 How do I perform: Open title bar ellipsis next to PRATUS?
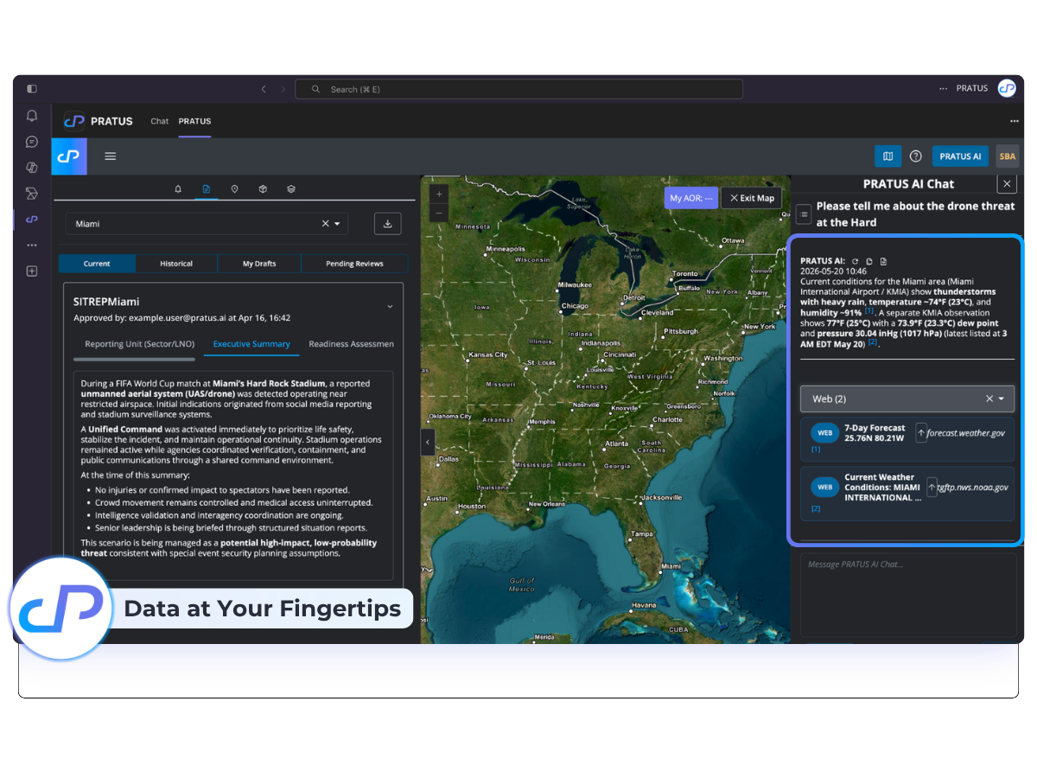point(944,88)
